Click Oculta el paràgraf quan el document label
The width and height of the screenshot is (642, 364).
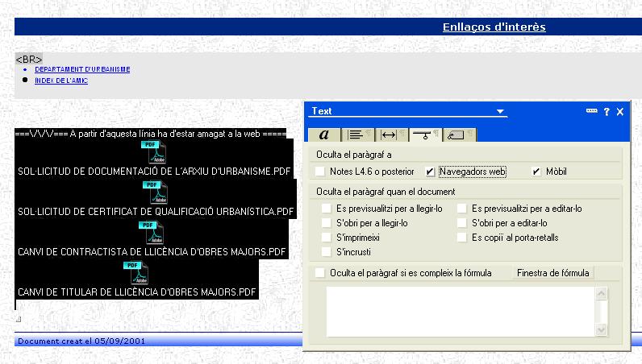coord(386,192)
